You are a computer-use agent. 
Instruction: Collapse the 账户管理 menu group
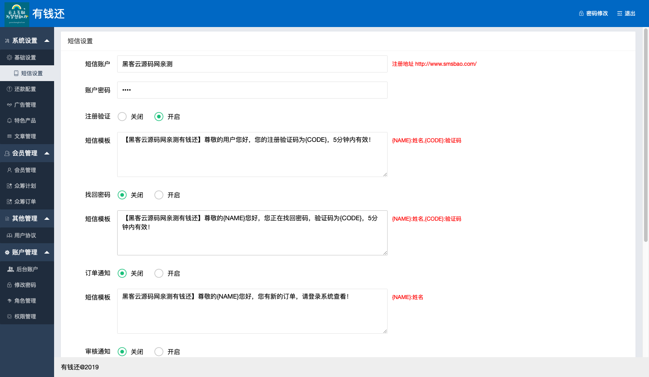[x=47, y=252]
